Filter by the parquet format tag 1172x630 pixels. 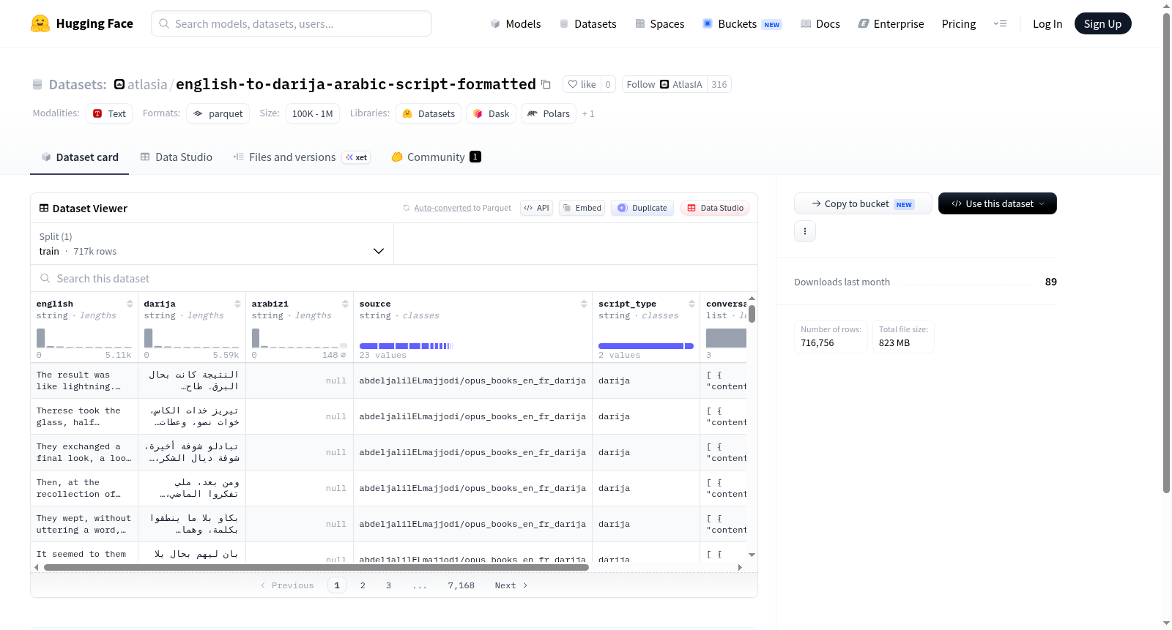tap(218, 113)
